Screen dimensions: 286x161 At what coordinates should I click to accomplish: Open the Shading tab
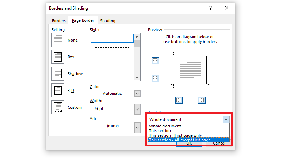click(x=107, y=21)
